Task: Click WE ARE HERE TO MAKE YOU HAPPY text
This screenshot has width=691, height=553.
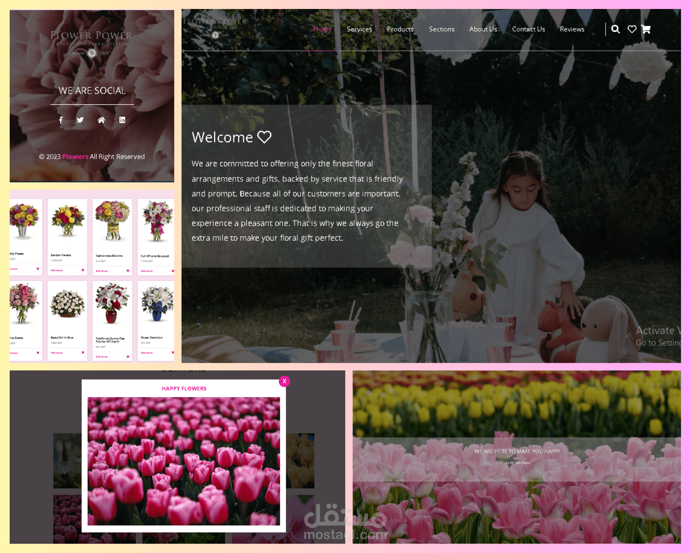Action: point(517,451)
